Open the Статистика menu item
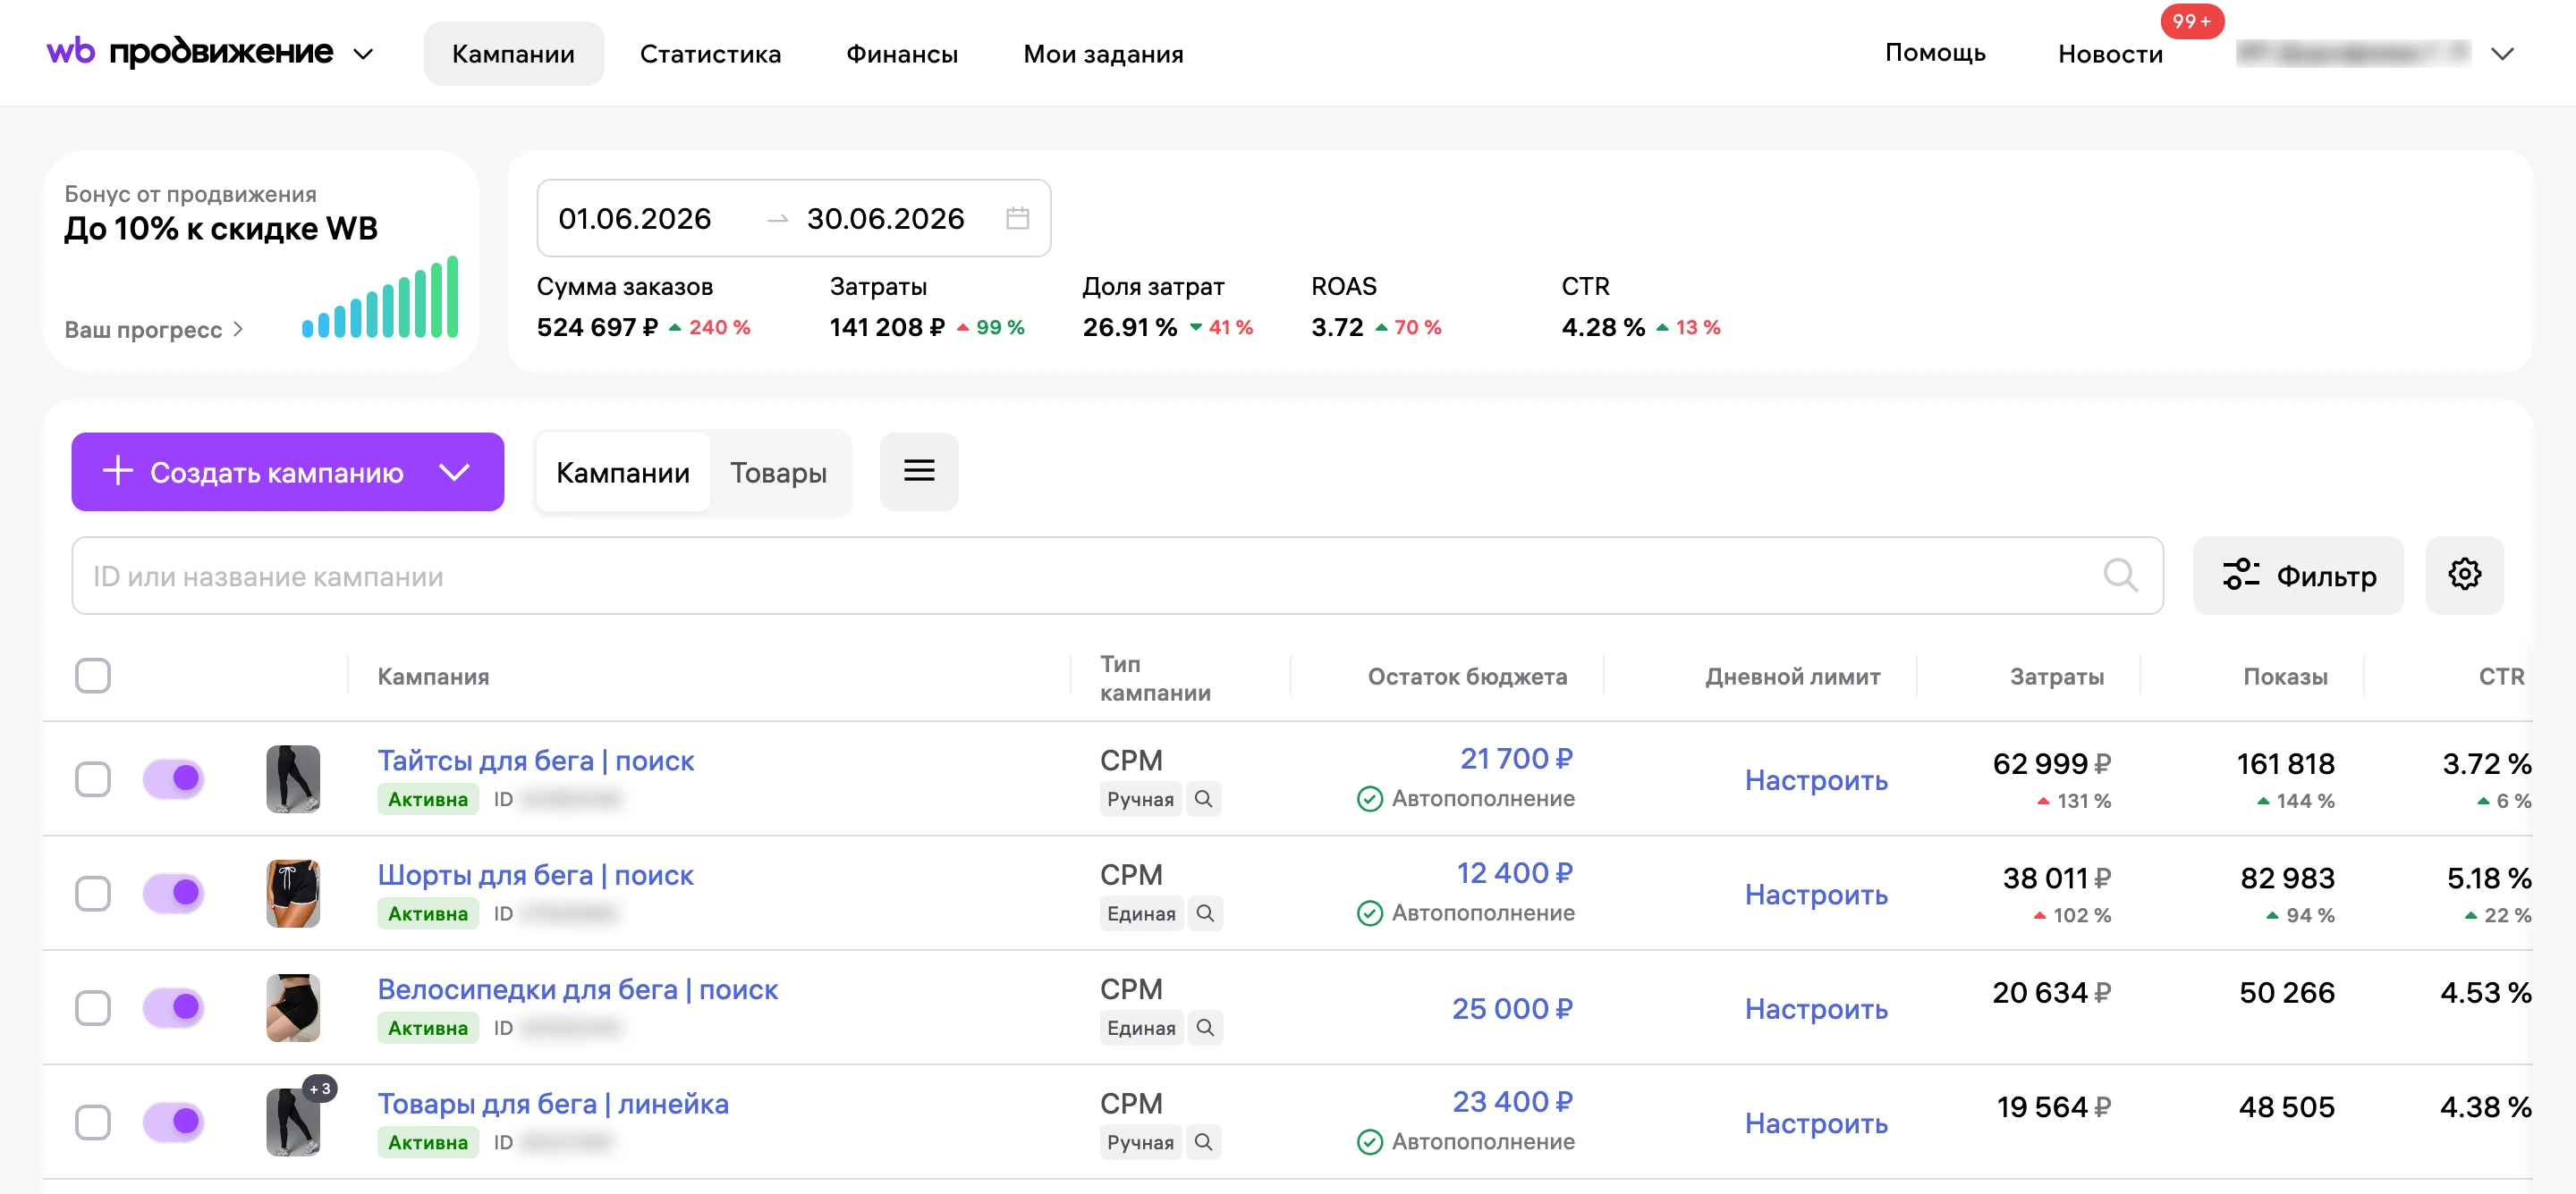2576x1194 pixels. click(x=710, y=54)
